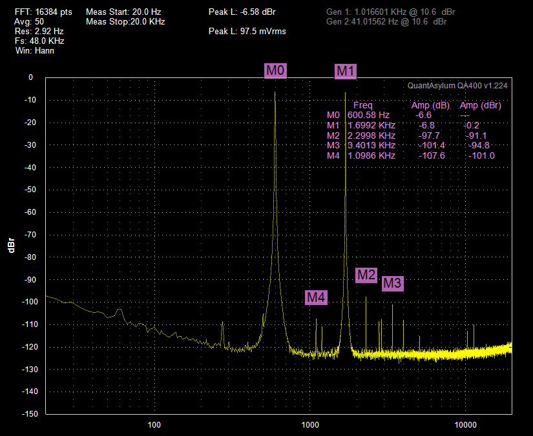Image resolution: width=533 pixels, height=436 pixels.
Task: Click 'Meas Start: 20.0 Hz' text
Action: [123, 12]
